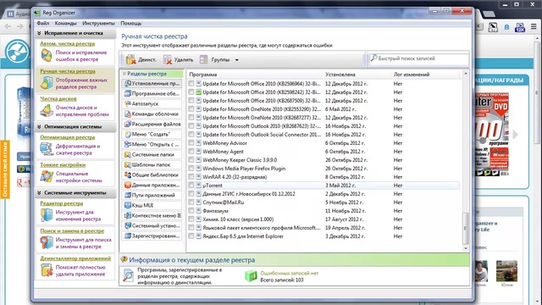Sort by the Установлена column header
The width and height of the screenshot is (542, 305).
[357, 75]
